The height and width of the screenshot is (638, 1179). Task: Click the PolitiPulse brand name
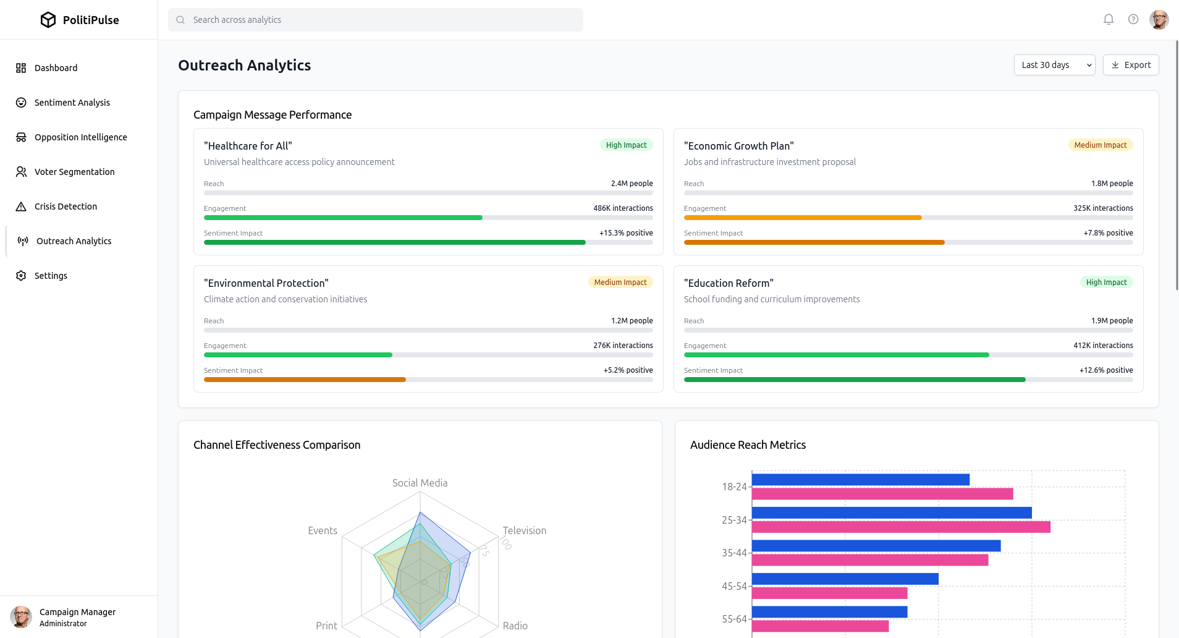[91, 20]
